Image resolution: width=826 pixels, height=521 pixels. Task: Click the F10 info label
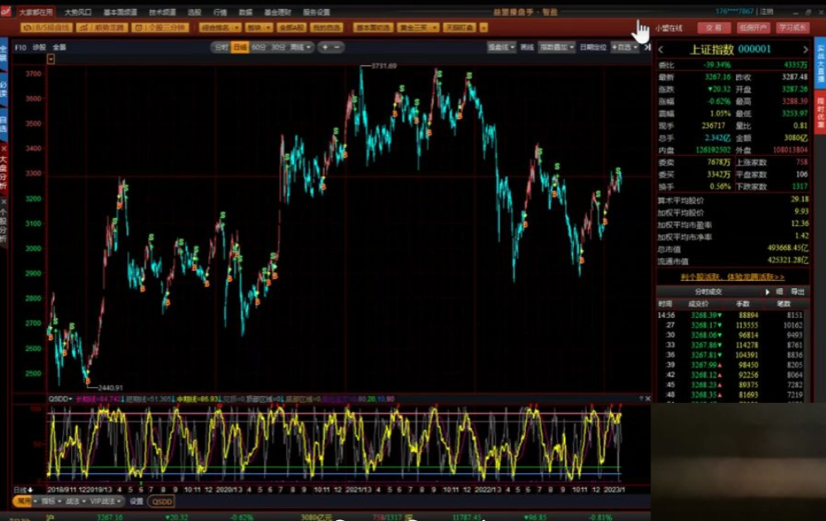[x=21, y=47]
